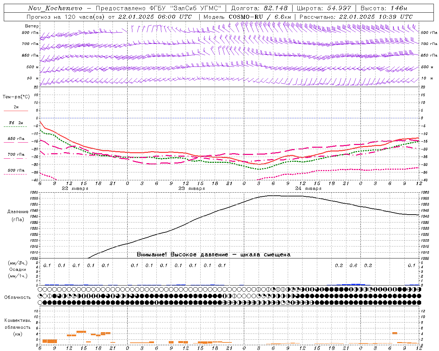This screenshot has height=351, width=439.
Task: Click the 'Td 2м' dew point legend entry
Action: (16, 123)
